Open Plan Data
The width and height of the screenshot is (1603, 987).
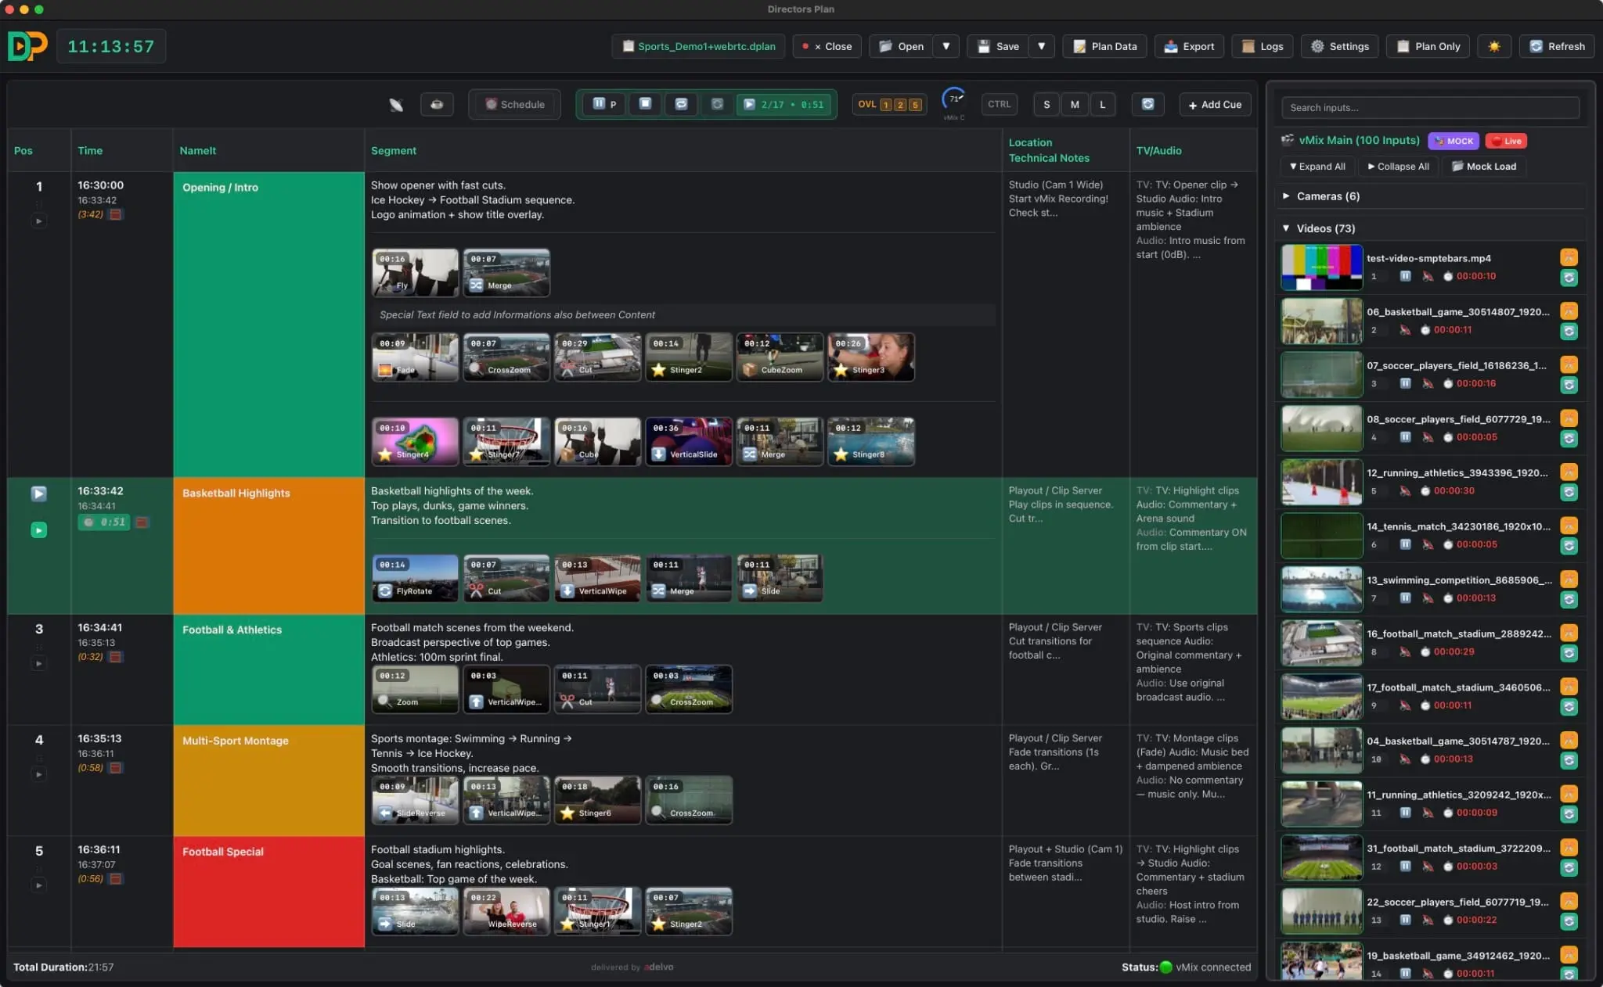[1104, 46]
